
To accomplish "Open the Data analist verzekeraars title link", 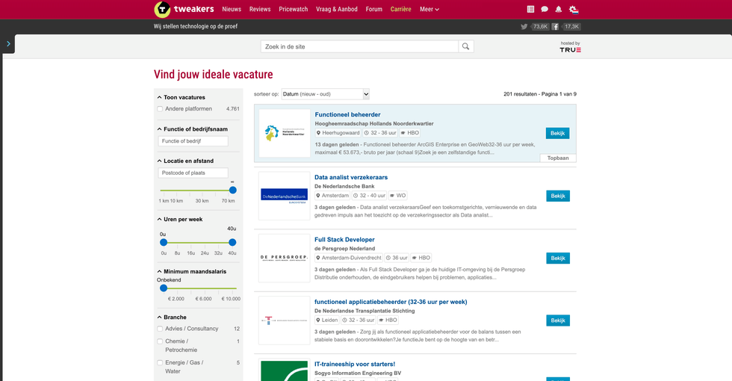I will (x=351, y=178).
